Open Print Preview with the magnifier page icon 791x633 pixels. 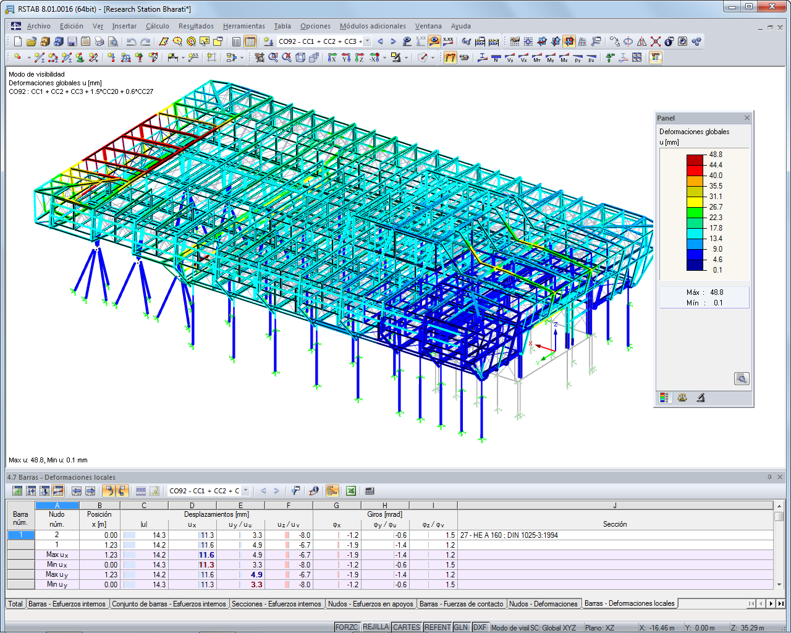(x=112, y=41)
